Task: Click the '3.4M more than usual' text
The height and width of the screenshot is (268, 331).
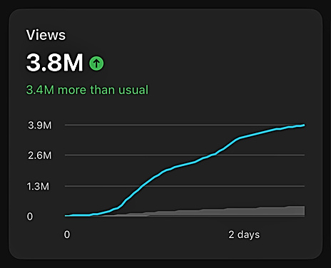Action: [87, 90]
